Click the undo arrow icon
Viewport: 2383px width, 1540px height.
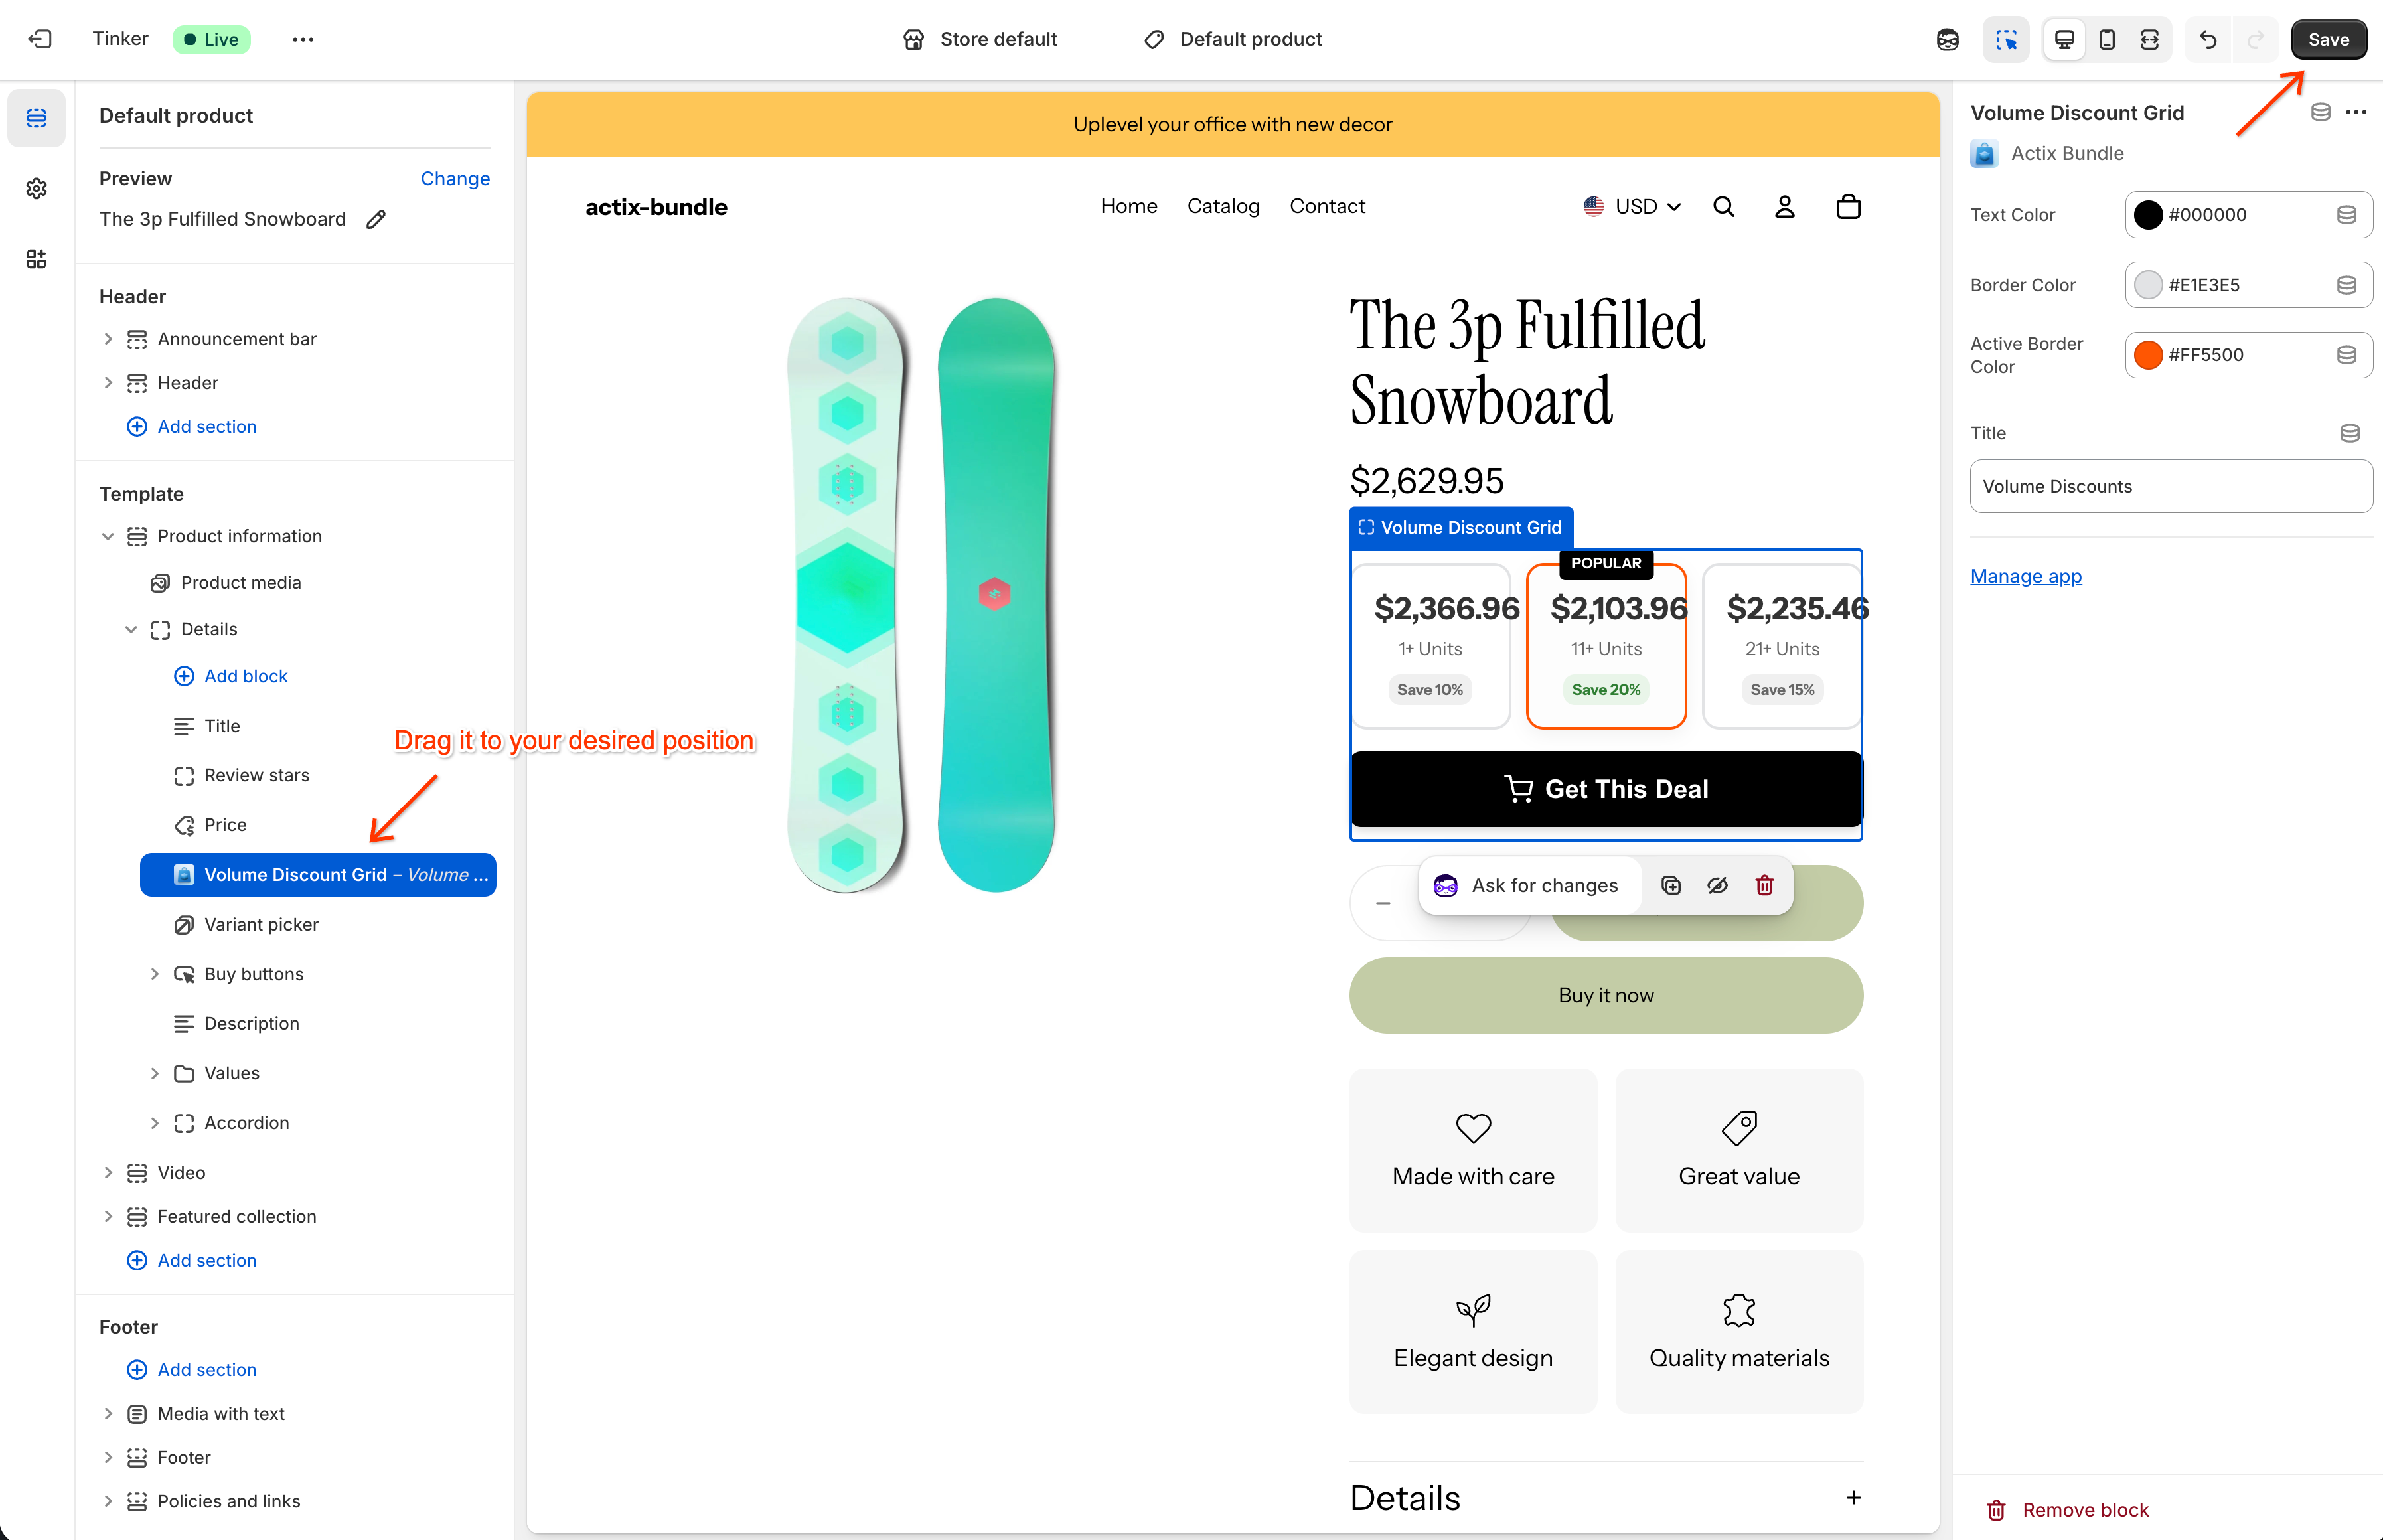pyautogui.click(x=2208, y=39)
